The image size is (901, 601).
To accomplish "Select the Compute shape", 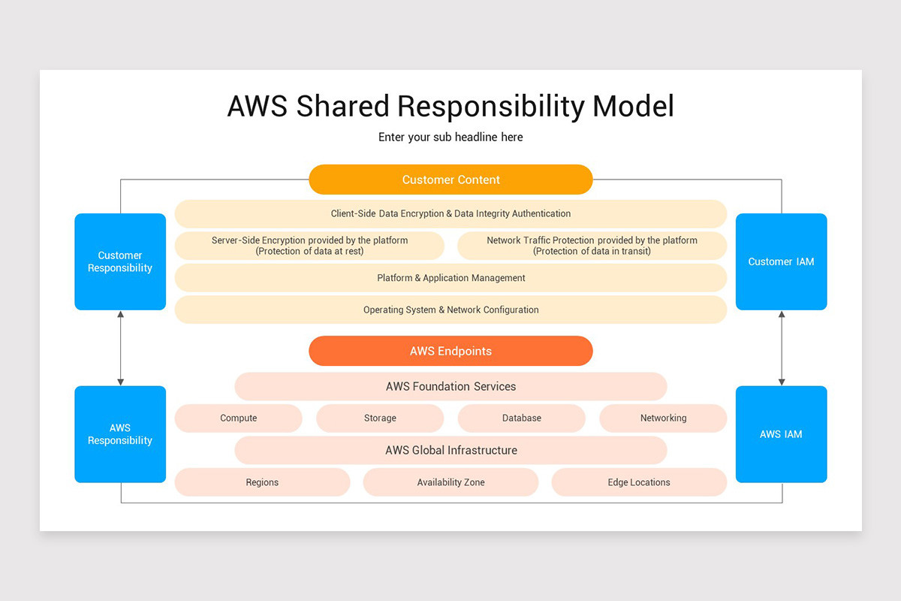I will (238, 418).
